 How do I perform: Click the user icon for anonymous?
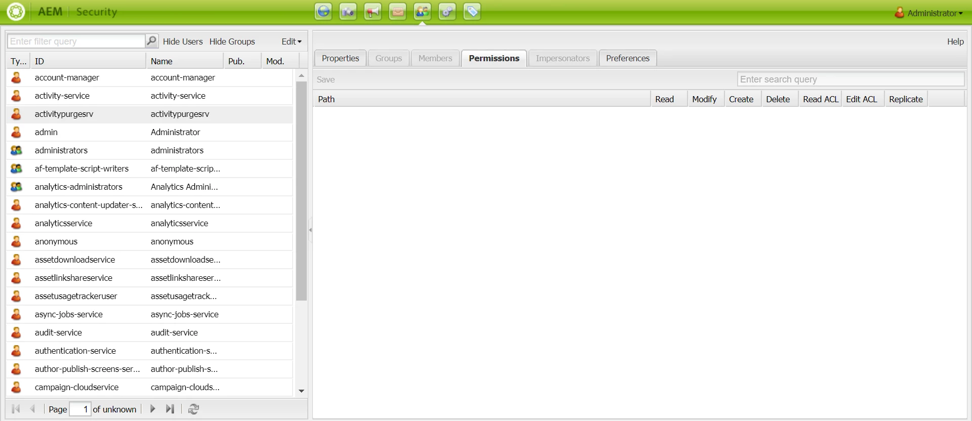(16, 241)
